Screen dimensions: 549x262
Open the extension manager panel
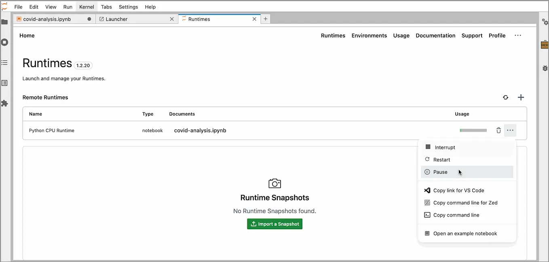point(5,103)
